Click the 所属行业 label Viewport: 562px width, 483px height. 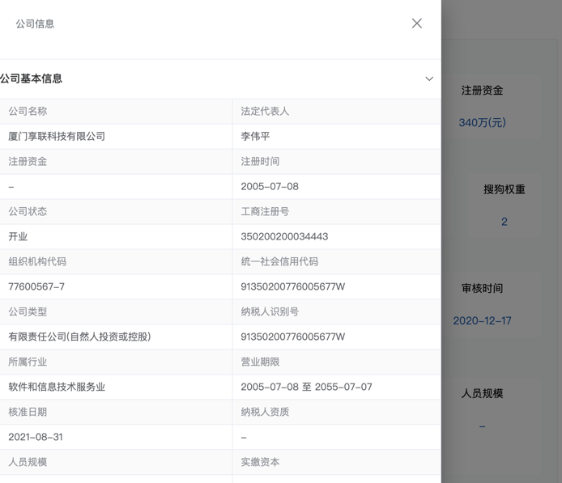(x=28, y=362)
